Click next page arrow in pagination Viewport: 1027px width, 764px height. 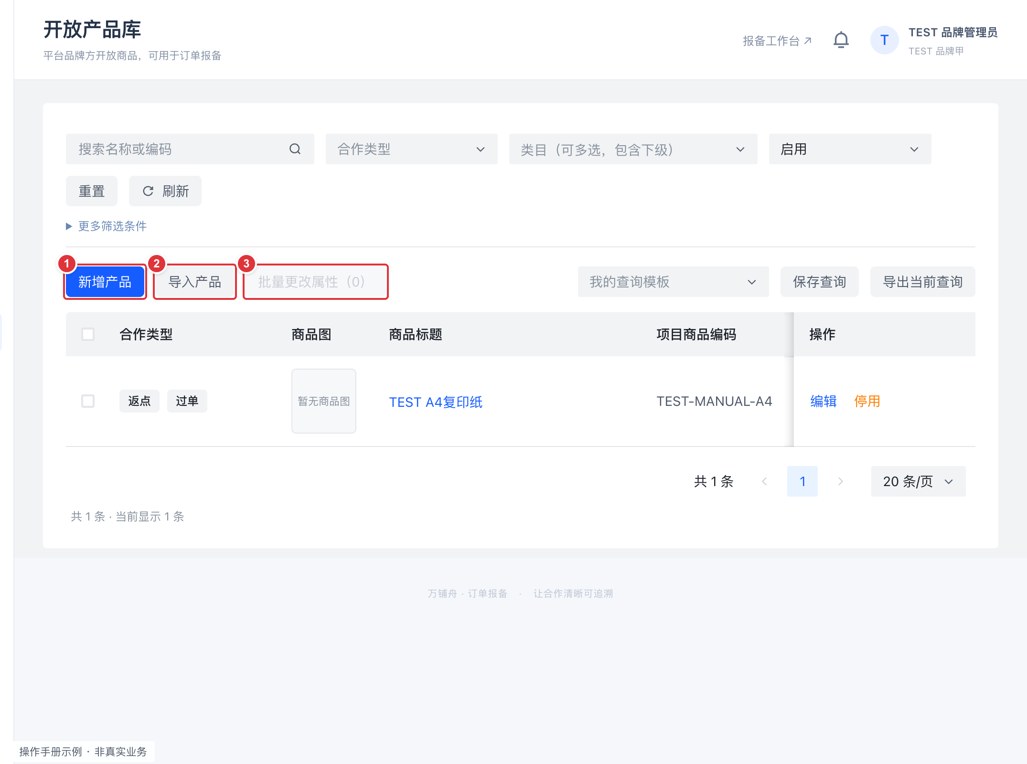(x=841, y=481)
